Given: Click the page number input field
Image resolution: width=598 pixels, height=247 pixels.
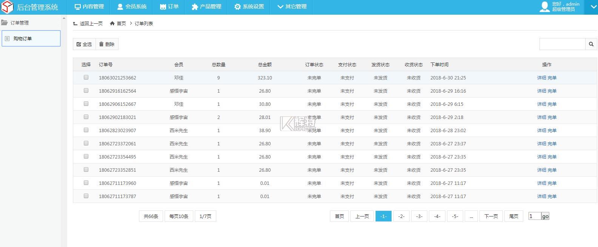Looking at the screenshot, I should (x=535, y=216).
